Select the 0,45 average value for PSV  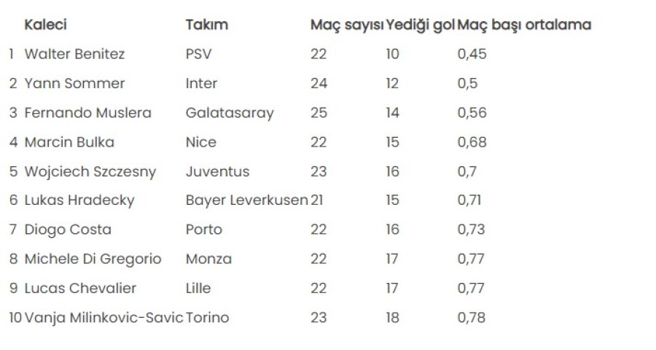(472, 54)
